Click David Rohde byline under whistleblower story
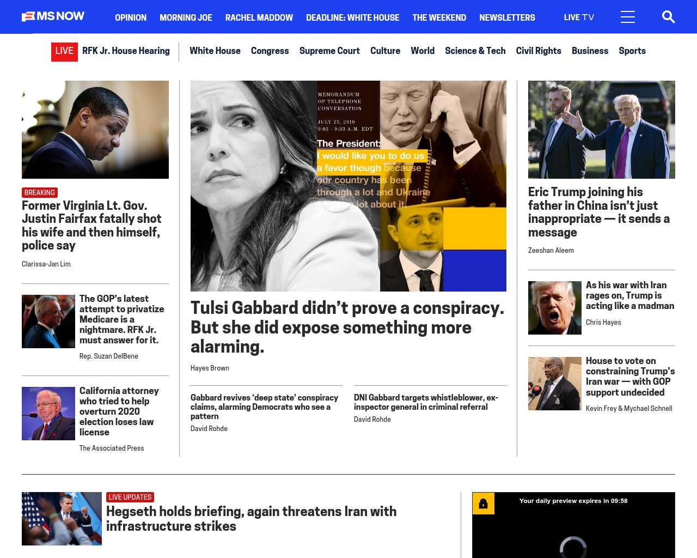697x558 pixels. (372, 419)
